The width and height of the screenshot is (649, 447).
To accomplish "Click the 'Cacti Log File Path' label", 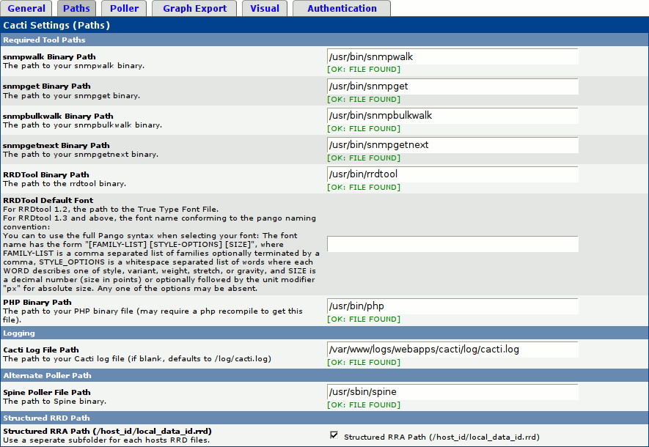I will click(41, 350).
